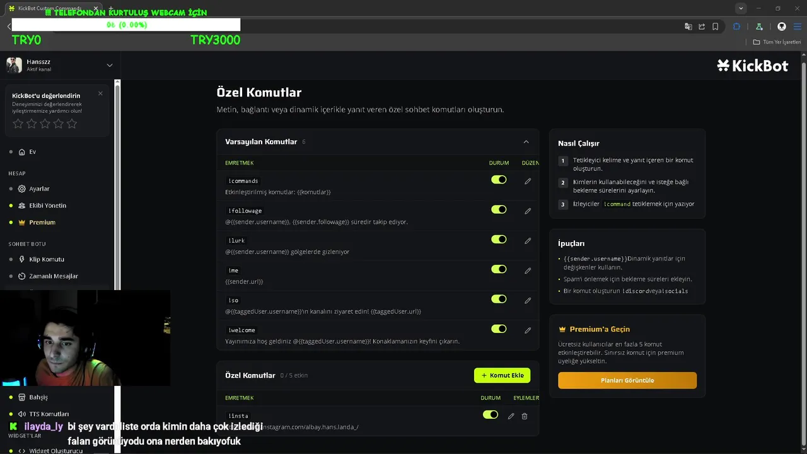Edit the !welcome command with pencil icon
807x454 pixels.
[528, 330]
